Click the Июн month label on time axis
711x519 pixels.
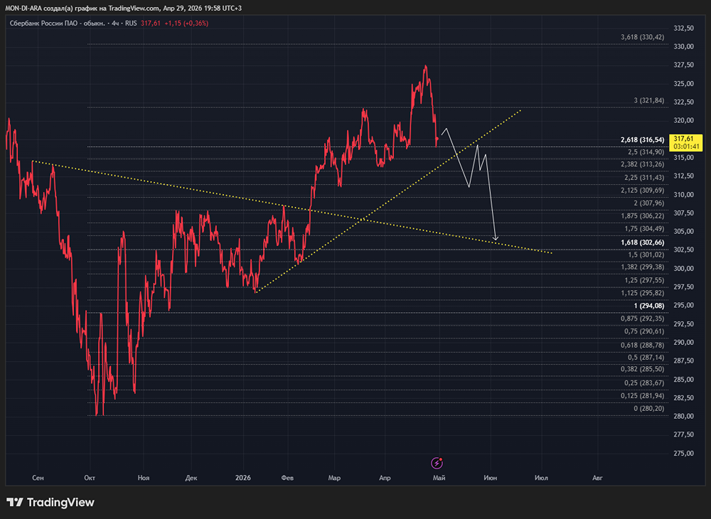point(490,478)
